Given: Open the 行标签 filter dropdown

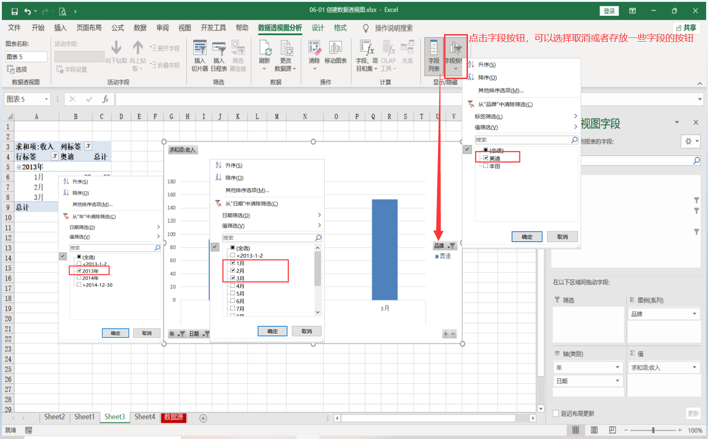Looking at the screenshot, I should (55, 156).
